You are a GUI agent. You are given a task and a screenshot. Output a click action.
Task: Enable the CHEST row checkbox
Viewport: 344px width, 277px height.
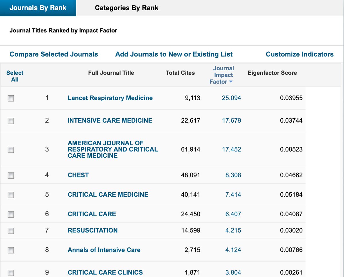point(11,175)
